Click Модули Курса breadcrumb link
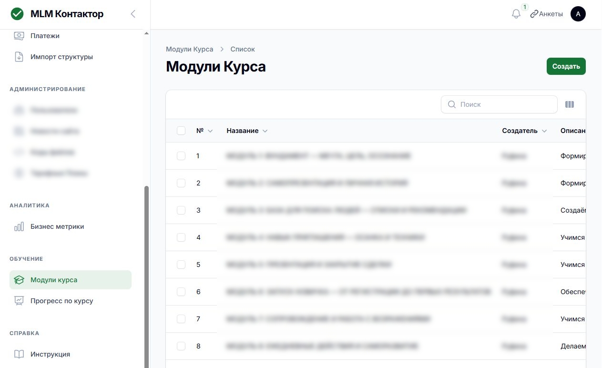The height and width of the screenshot is (368, 602). (x=190, y=49)
